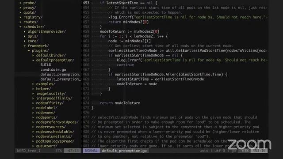Click the 'continue' statement on line 466
Viewport: 283px width, 159px height.
(125, 65)
